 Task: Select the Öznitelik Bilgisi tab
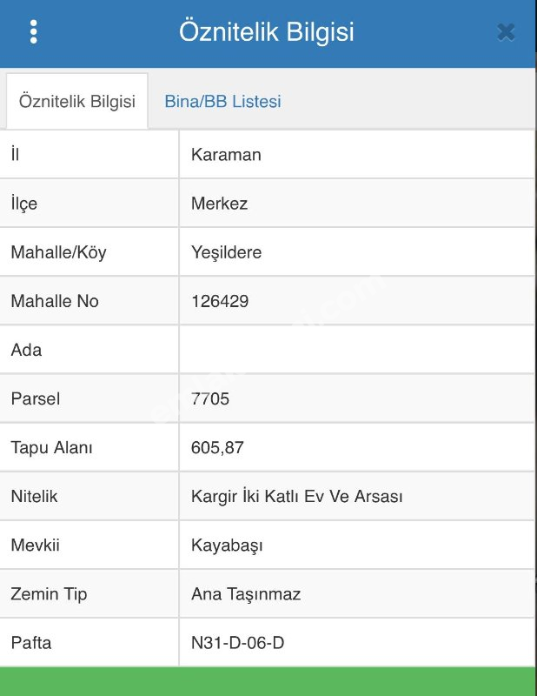76,101
